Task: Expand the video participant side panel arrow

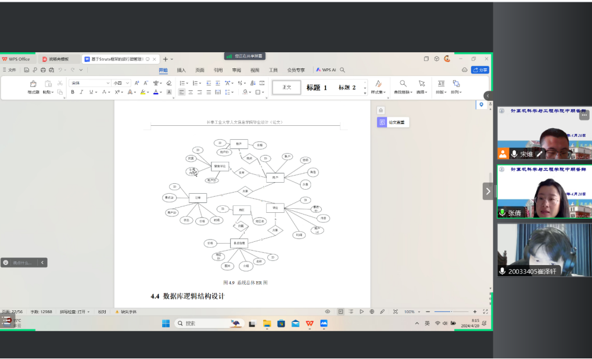Action: tap(488, 191)
